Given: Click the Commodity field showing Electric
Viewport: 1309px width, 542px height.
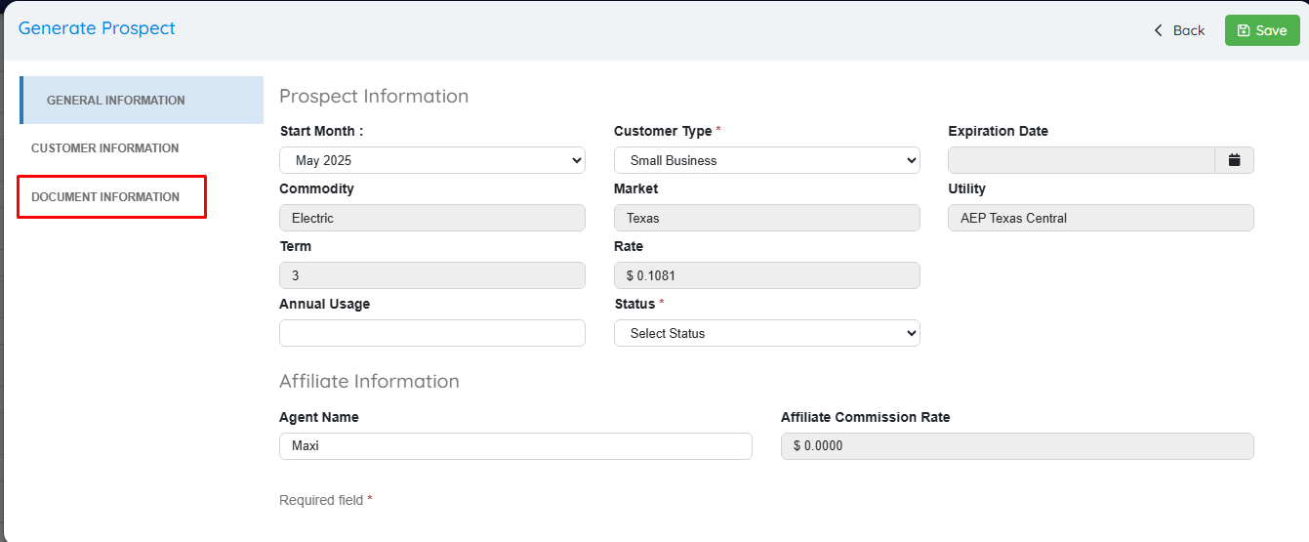Looking at the screenshot, I should coord(431,218).
